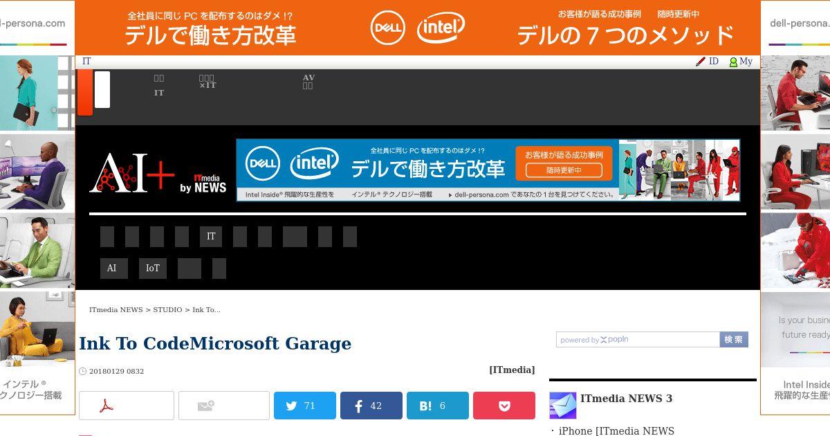Screen dimensions: 830x436
Task: Click the clock icon beside the date
Action: tap(83, 372)
